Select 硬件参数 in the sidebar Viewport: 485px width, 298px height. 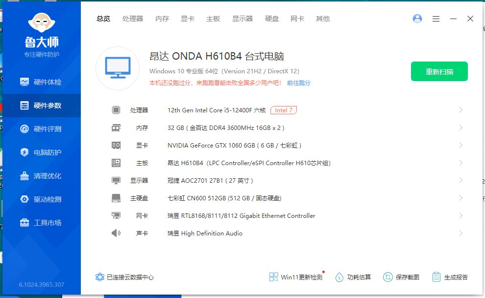(42, 106)
